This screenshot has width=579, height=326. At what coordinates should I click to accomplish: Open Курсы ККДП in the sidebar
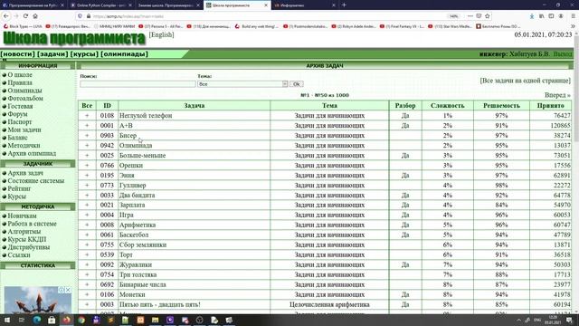tap(27, 239)
